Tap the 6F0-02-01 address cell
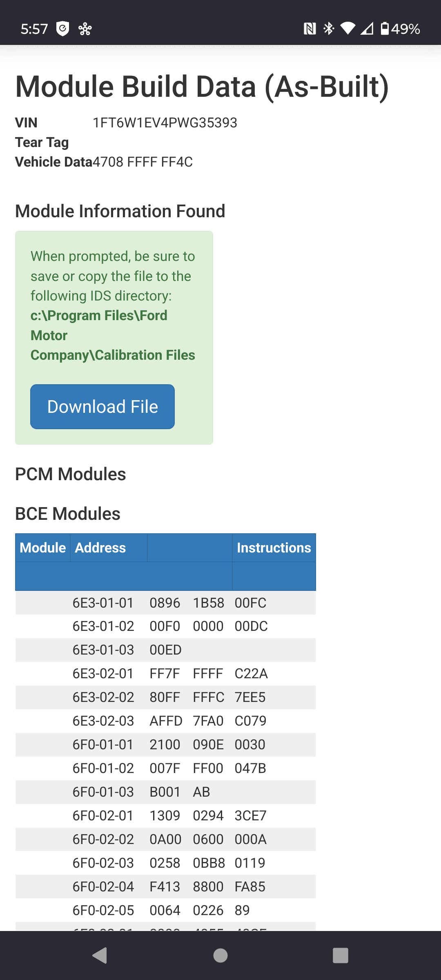 click(x=103, y=815)
